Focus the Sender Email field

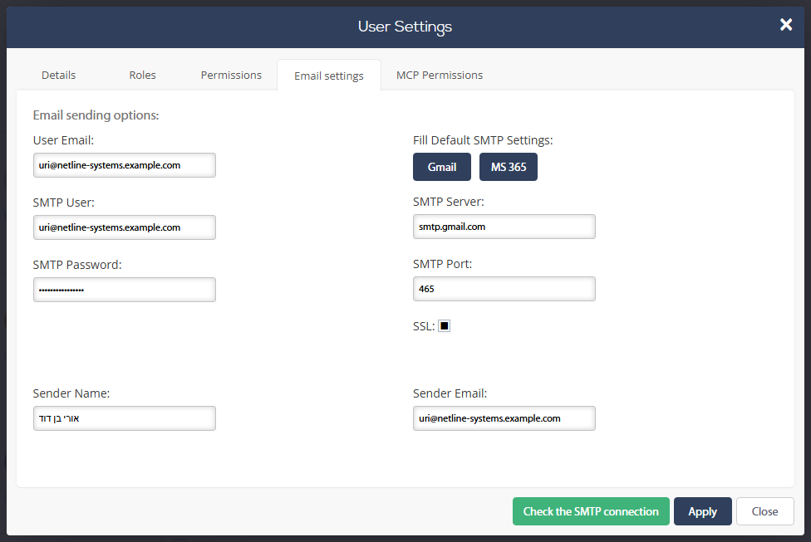pyautogui.click(x=504, y=418)
